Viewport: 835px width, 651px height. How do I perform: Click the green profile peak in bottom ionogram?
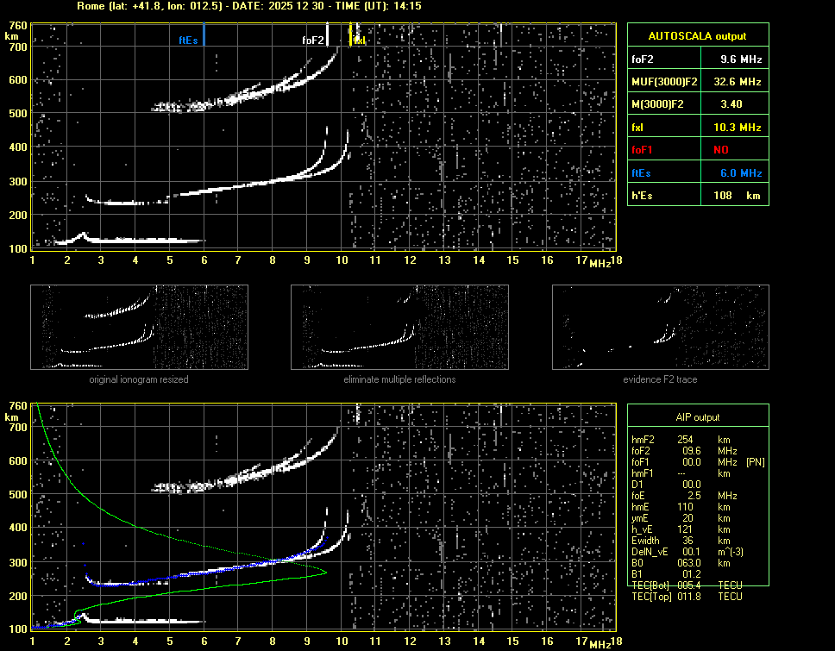coord(325,572)
